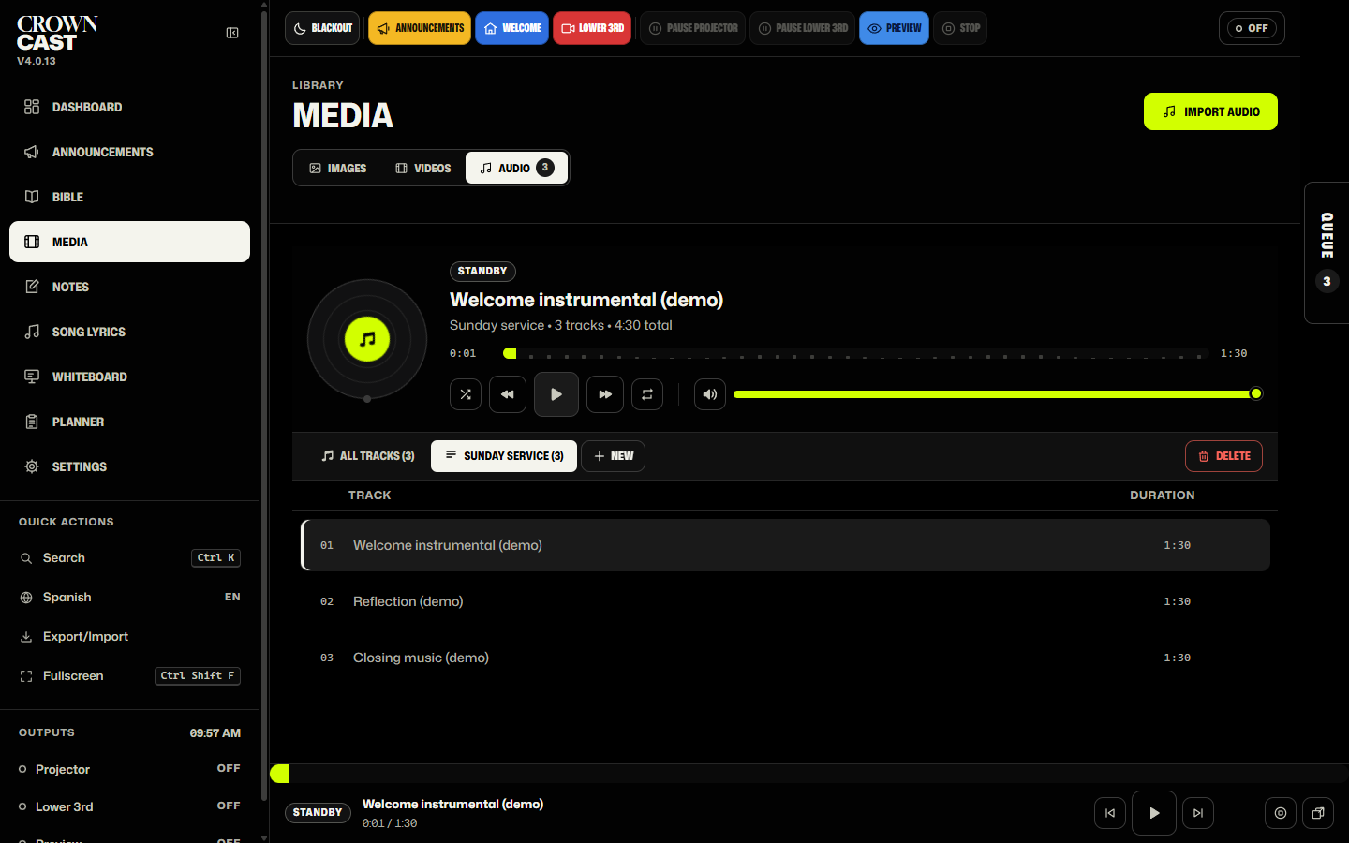Click the Import Audio button
1349x843 pixels.
coord(1210,111)
